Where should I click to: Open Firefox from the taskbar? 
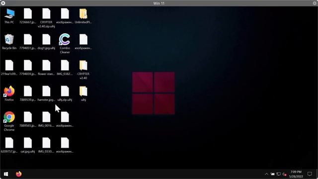pos(19,174)
